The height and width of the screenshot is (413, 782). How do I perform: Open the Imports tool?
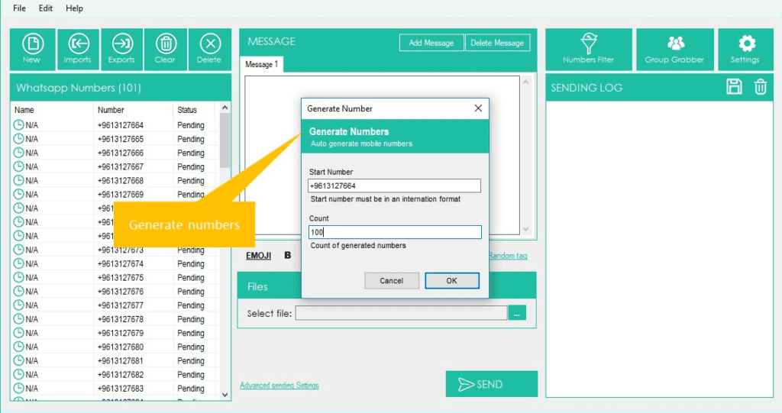[x=77, y=49]
